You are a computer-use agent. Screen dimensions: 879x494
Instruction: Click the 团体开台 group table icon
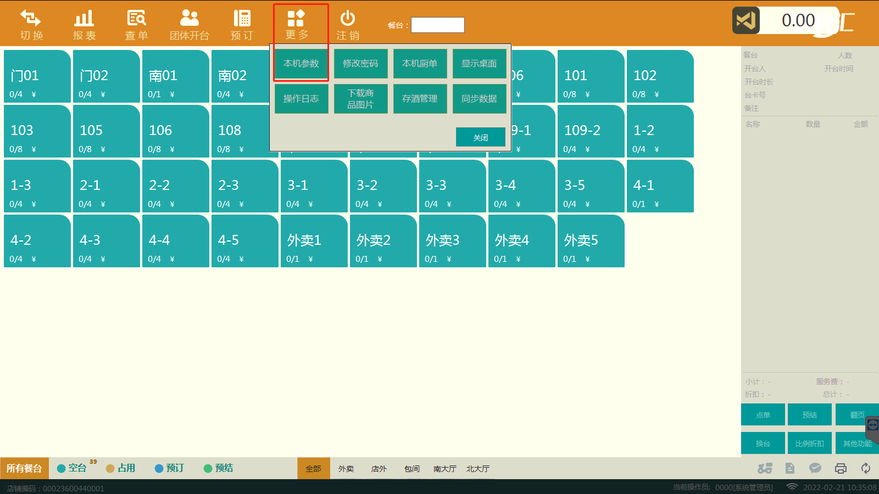coord(190,19)
